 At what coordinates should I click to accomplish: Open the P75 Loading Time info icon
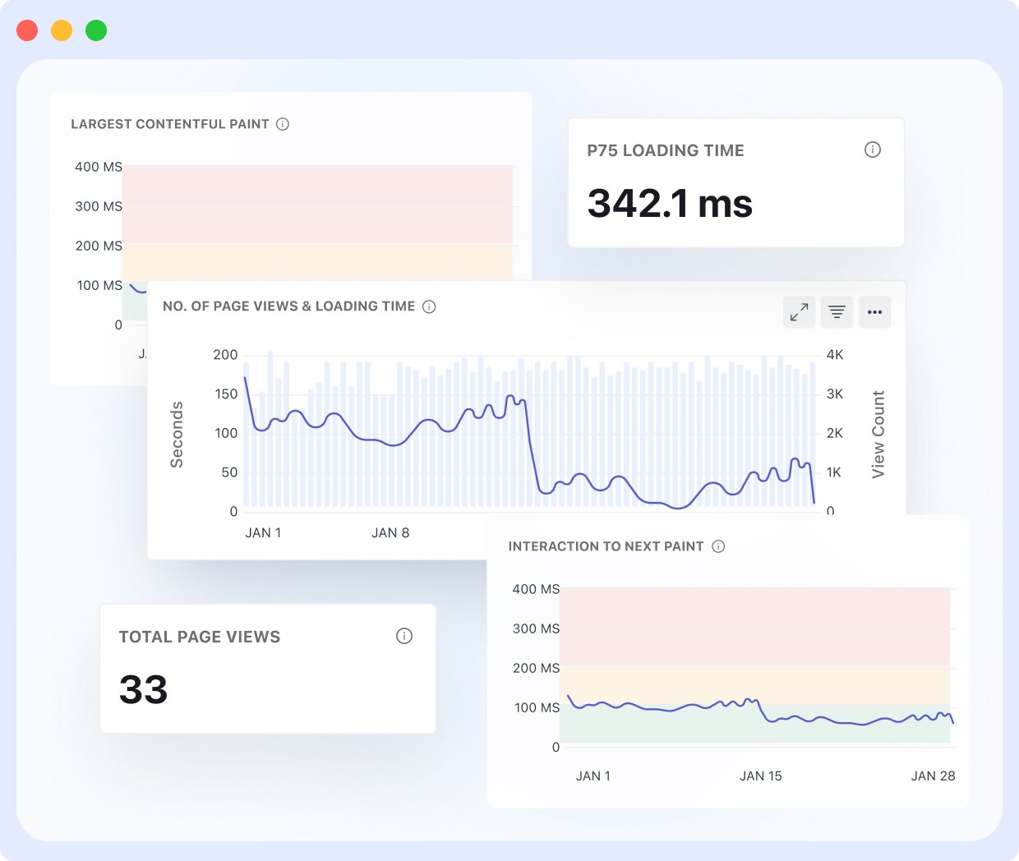pos(873,150)
